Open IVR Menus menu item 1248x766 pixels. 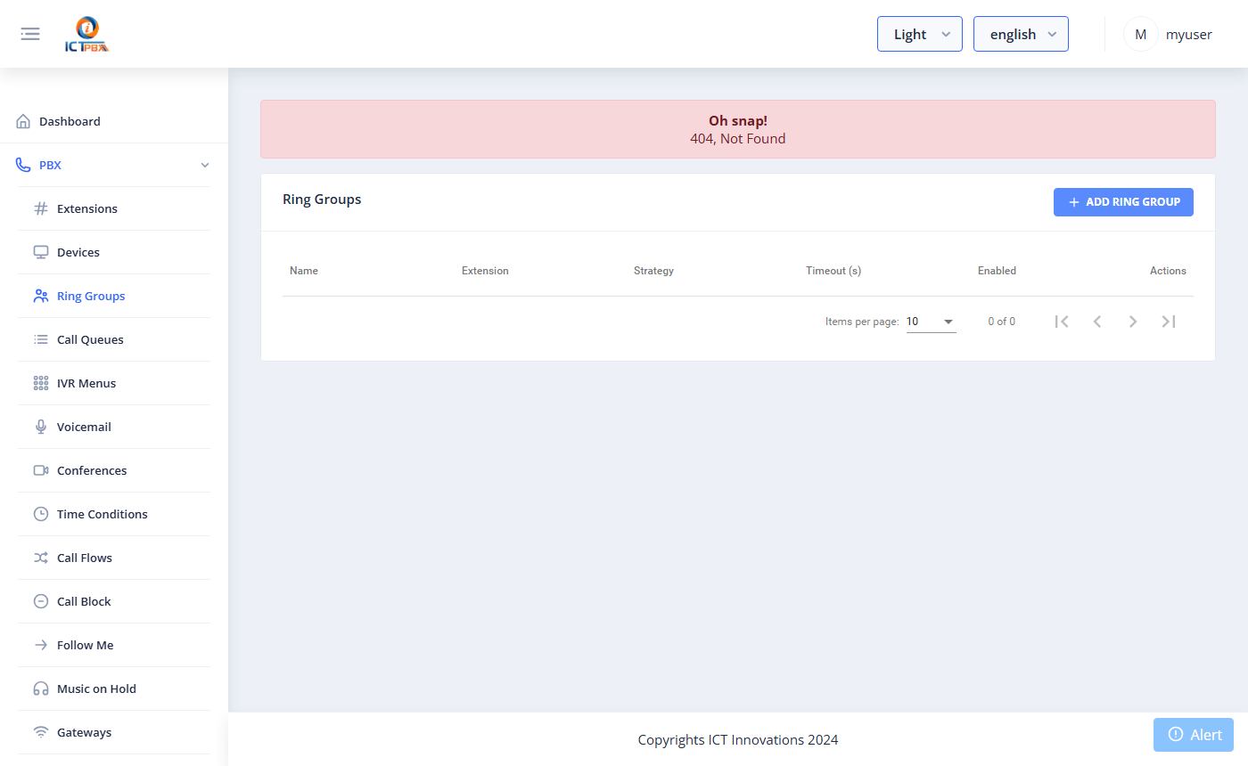[x=114, y=383]
